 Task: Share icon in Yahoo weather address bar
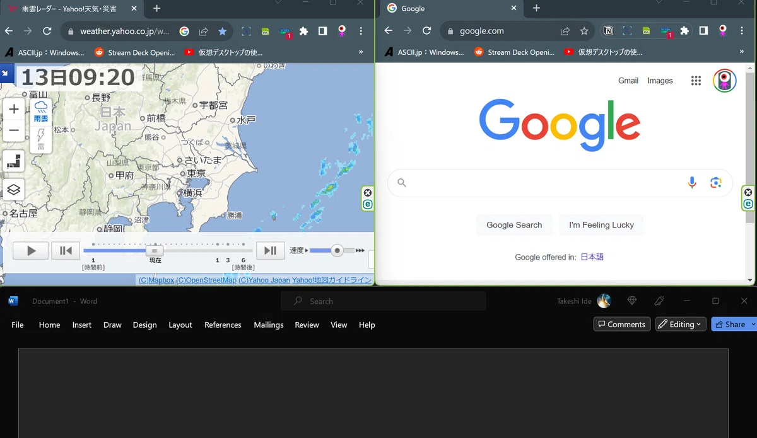pyautogui.click(x=203, y=31)
